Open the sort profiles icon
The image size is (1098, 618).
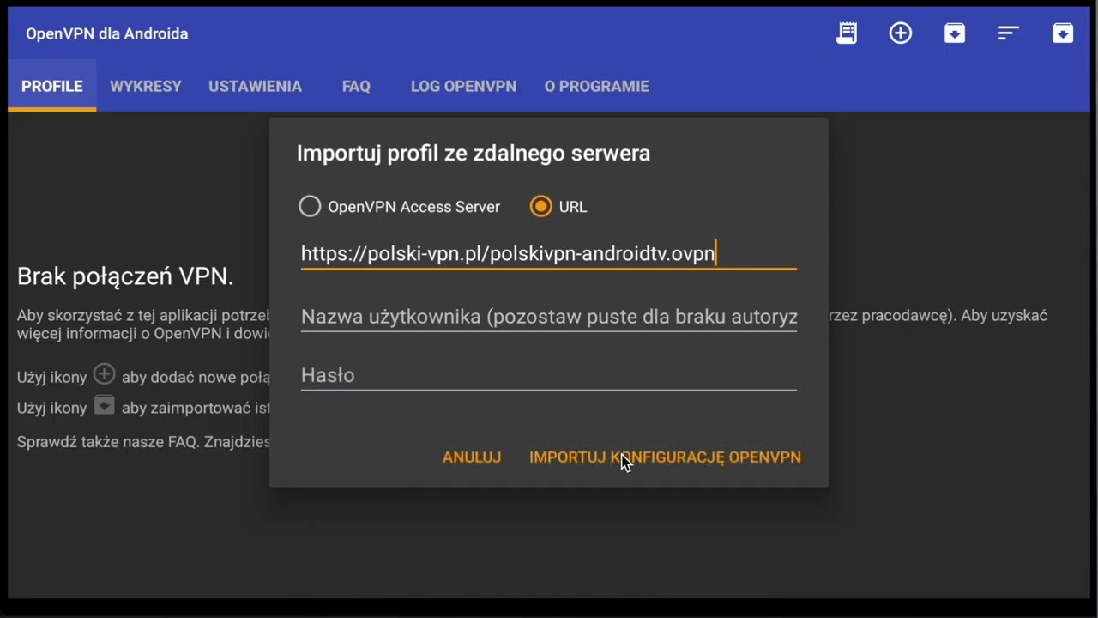[x=1009, y=33]
